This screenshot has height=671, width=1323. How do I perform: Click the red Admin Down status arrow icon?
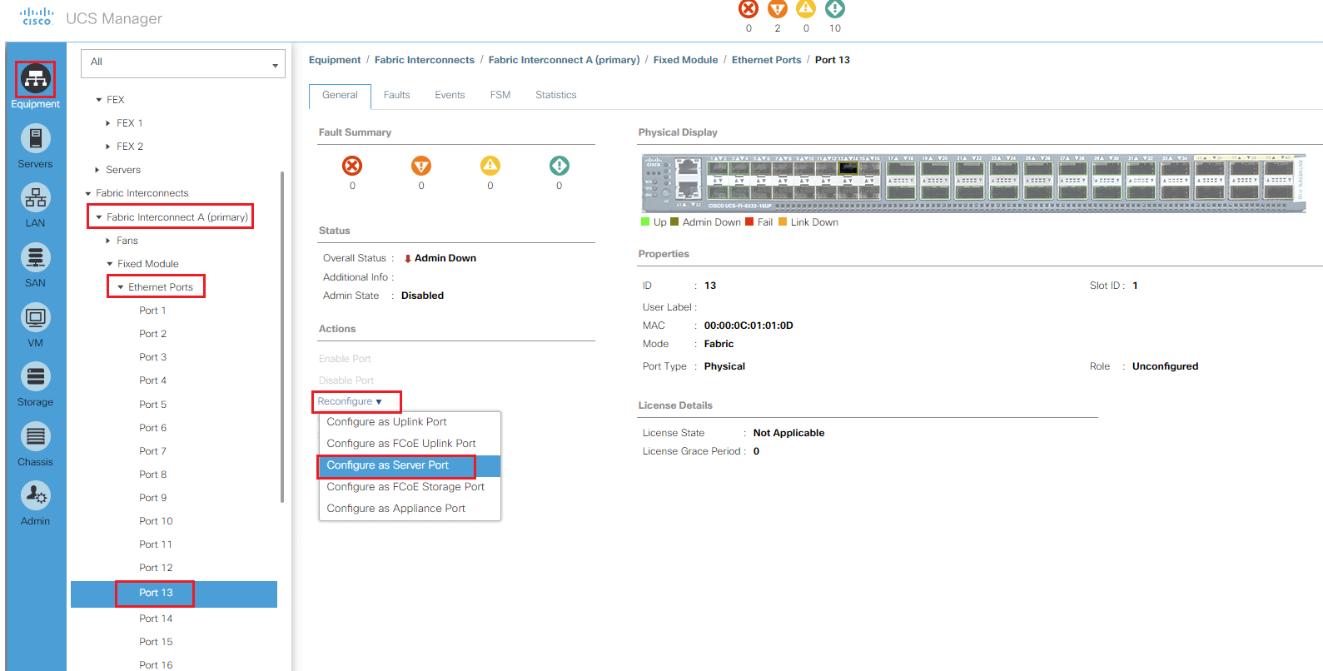click(407, 259)
